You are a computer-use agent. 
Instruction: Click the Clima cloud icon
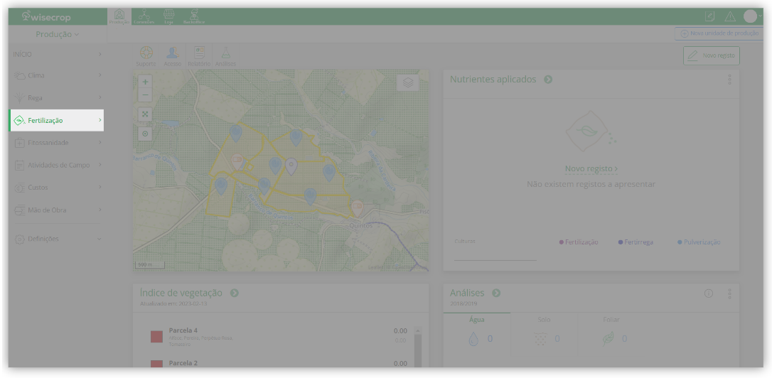(x=19, y=76)
